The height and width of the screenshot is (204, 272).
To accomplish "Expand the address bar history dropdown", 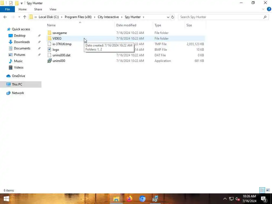I will (x=168, y=17).
